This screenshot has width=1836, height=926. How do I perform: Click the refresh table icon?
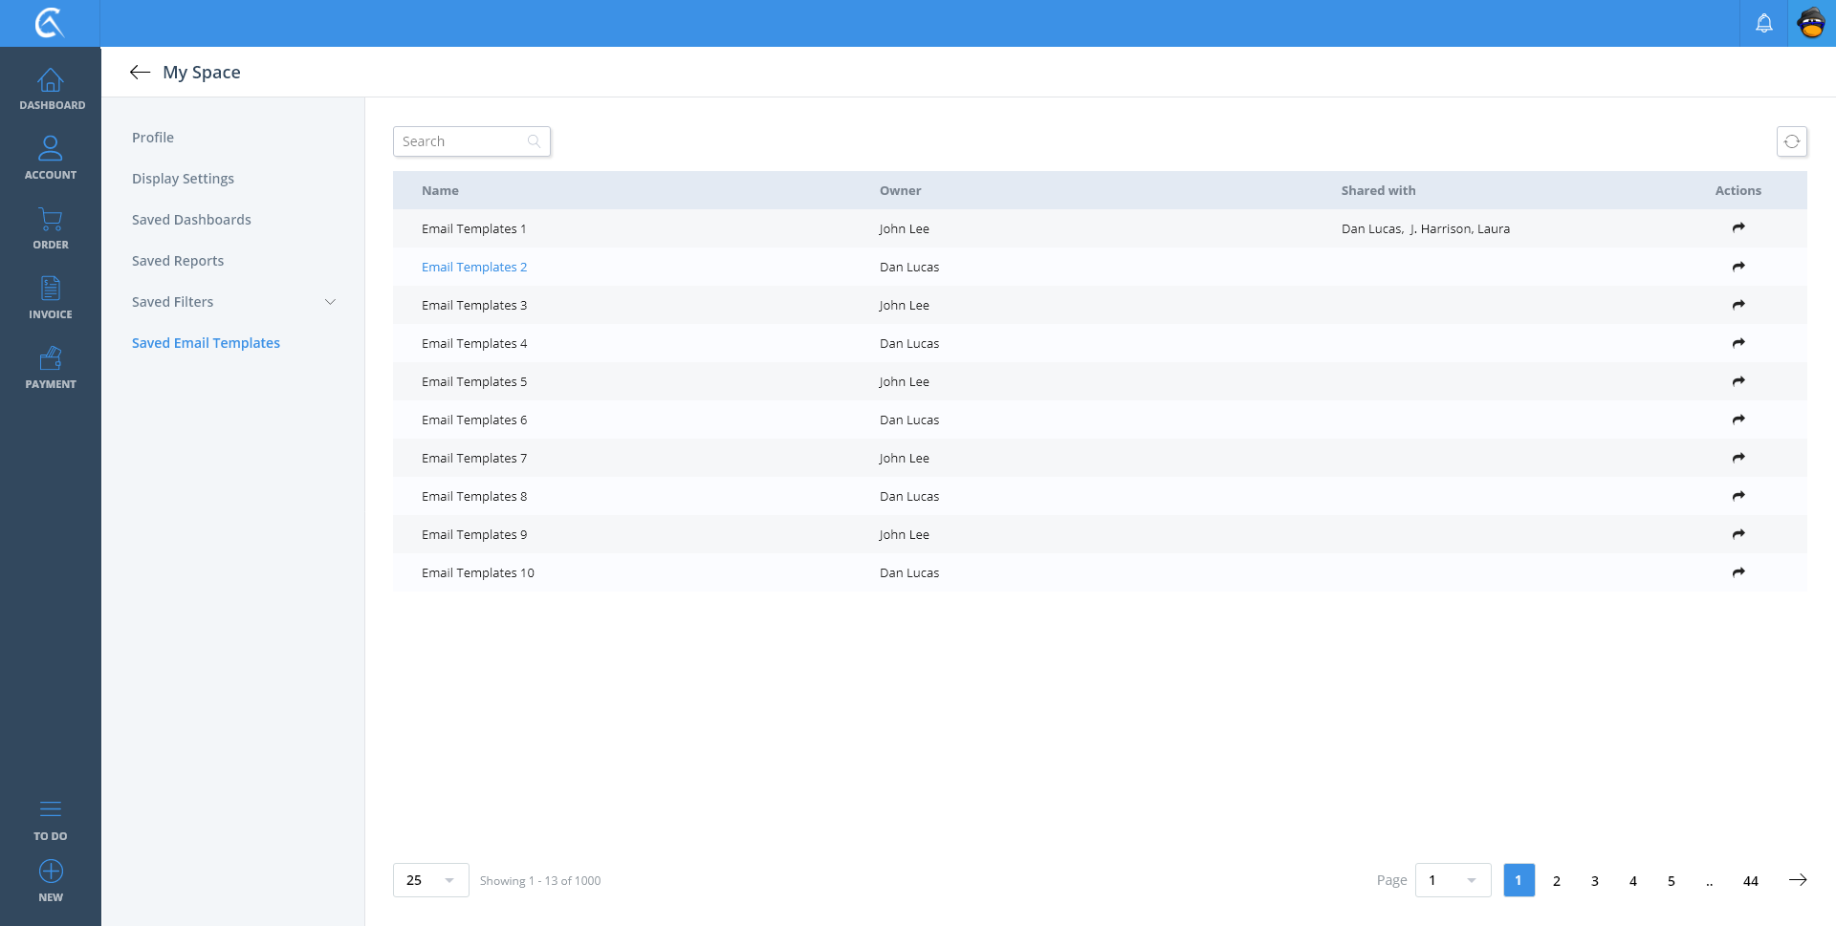1791,141
